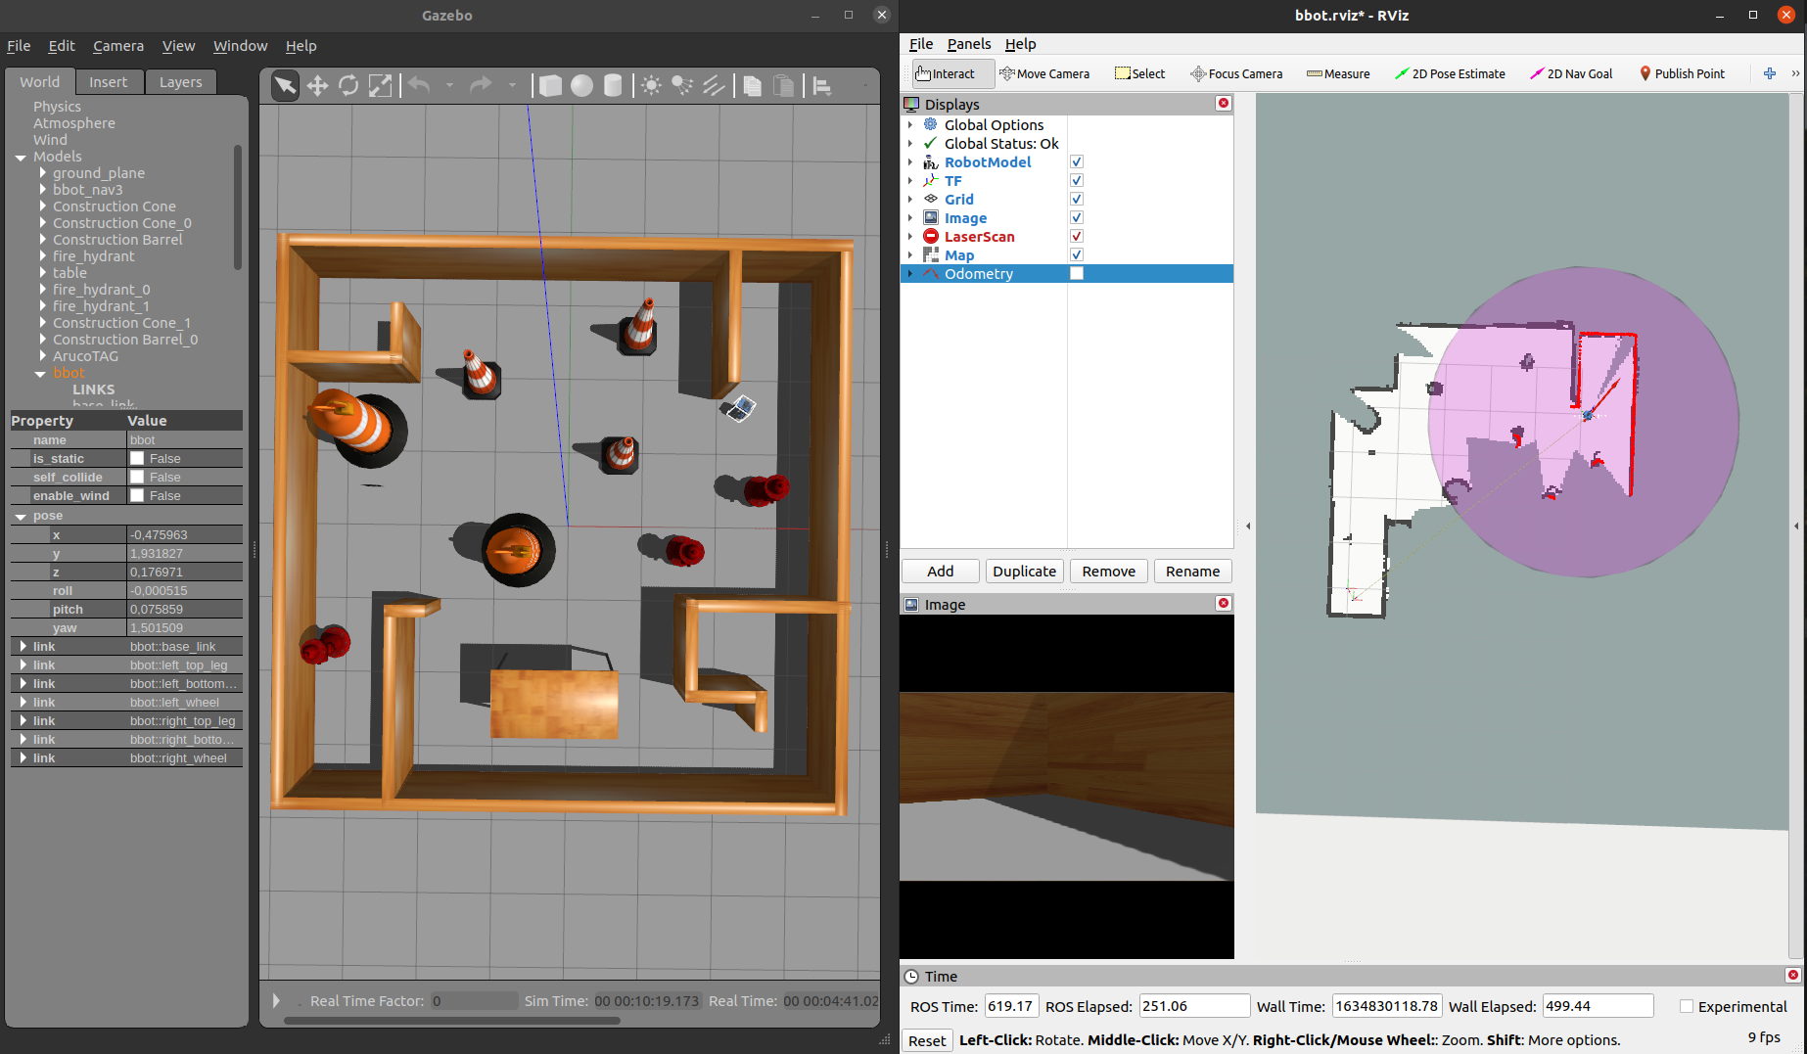Image resolution: width=1807 pixels, height=1054 pixels.
Task: Select the Focus Camera tool in RViz
Action: [1236, 73]
